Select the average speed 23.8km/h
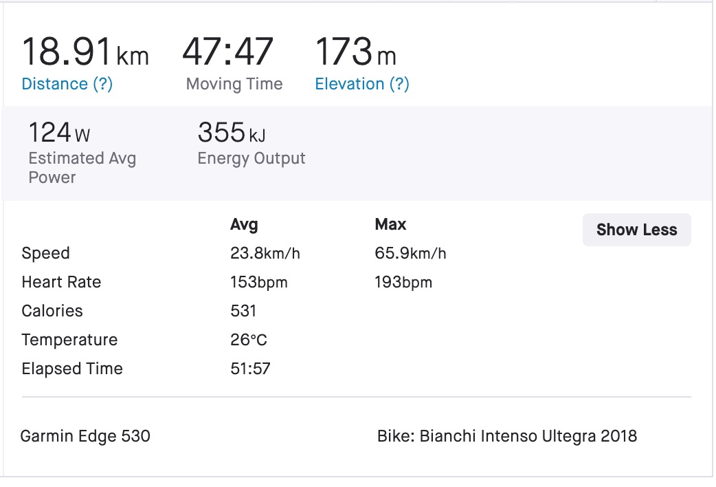Viewport: 716px width, 487px height. [x=265, y=253]
